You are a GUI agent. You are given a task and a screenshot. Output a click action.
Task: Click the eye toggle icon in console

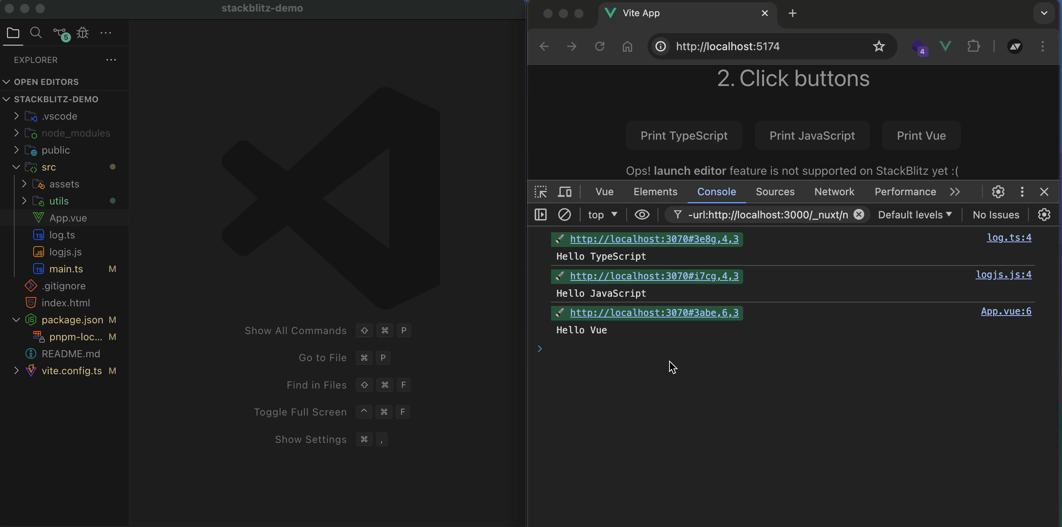click(x=641, y=215)
